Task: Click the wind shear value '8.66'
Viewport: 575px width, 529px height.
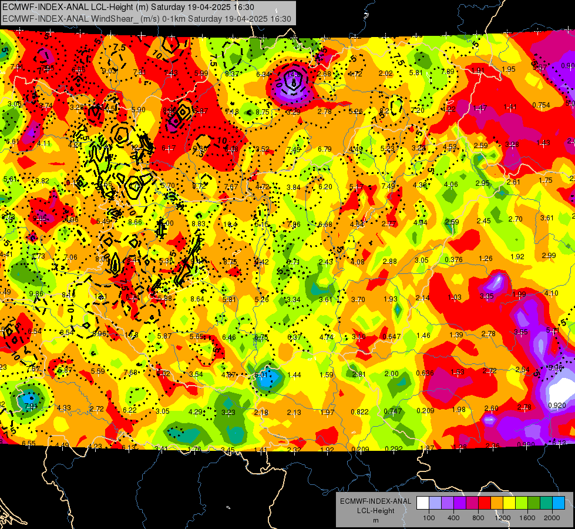Action: [135, 222]
